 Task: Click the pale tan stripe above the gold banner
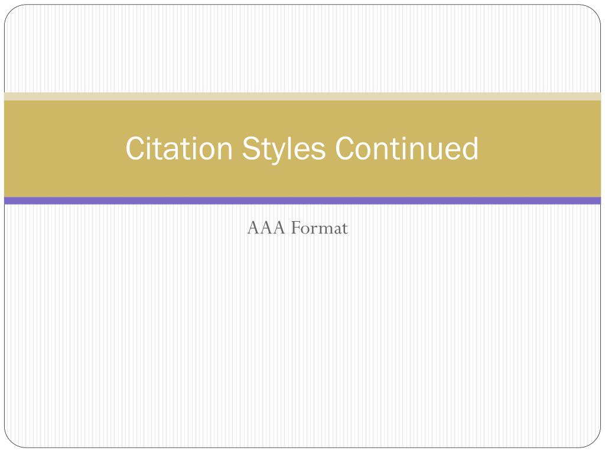coord(302,96)
